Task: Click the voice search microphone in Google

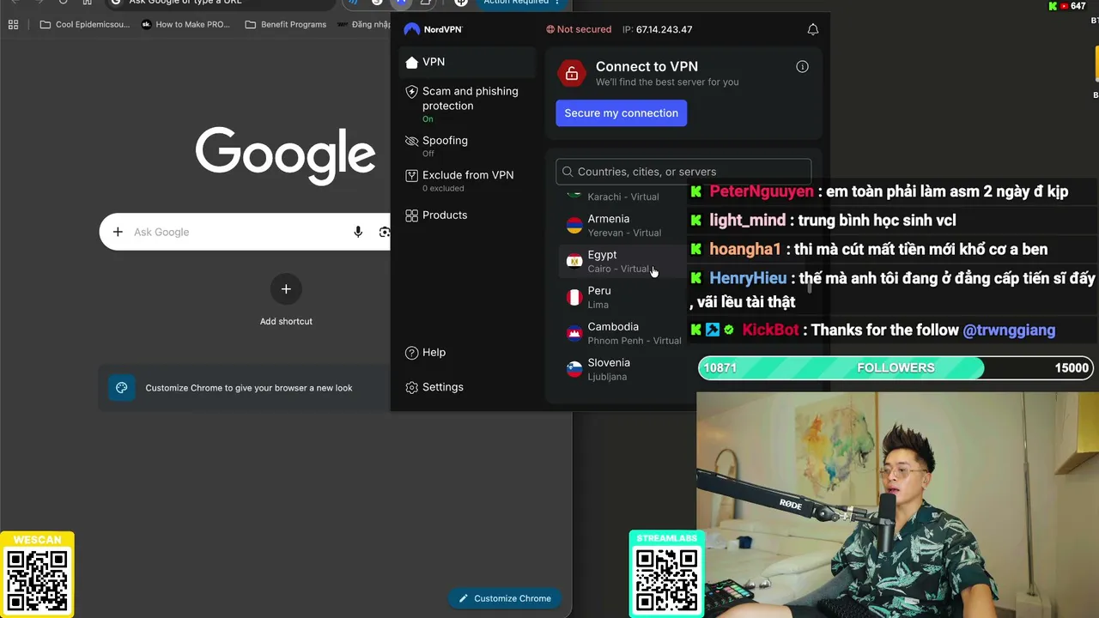Action: coord(358,232)
